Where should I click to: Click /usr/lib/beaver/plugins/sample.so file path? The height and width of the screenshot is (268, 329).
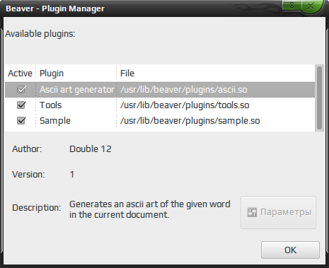190,121
